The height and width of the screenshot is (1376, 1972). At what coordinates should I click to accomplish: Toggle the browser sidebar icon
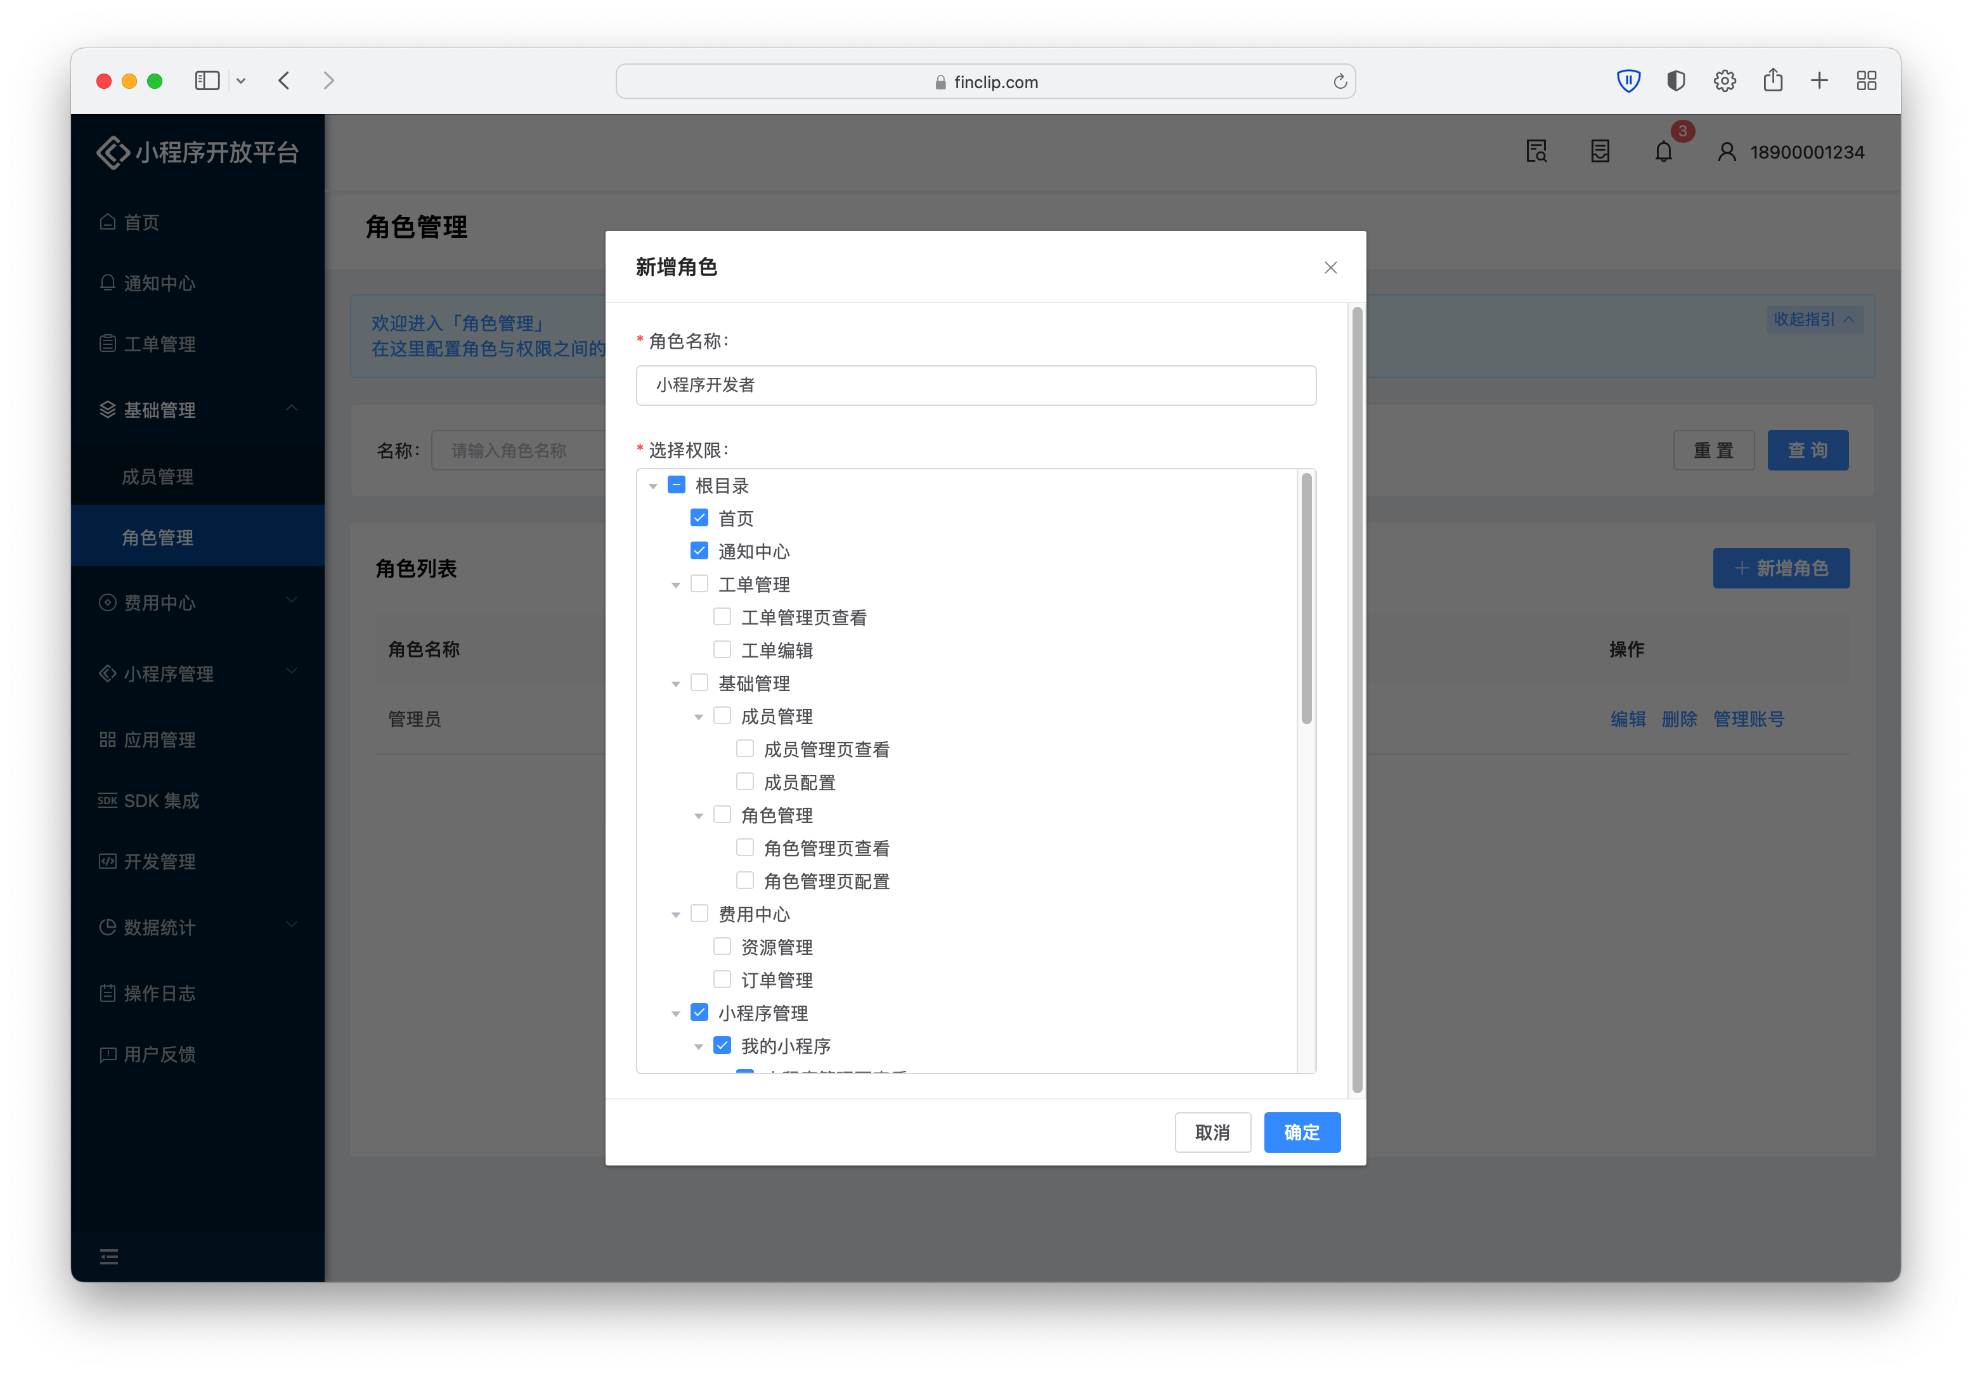(207, 81)
